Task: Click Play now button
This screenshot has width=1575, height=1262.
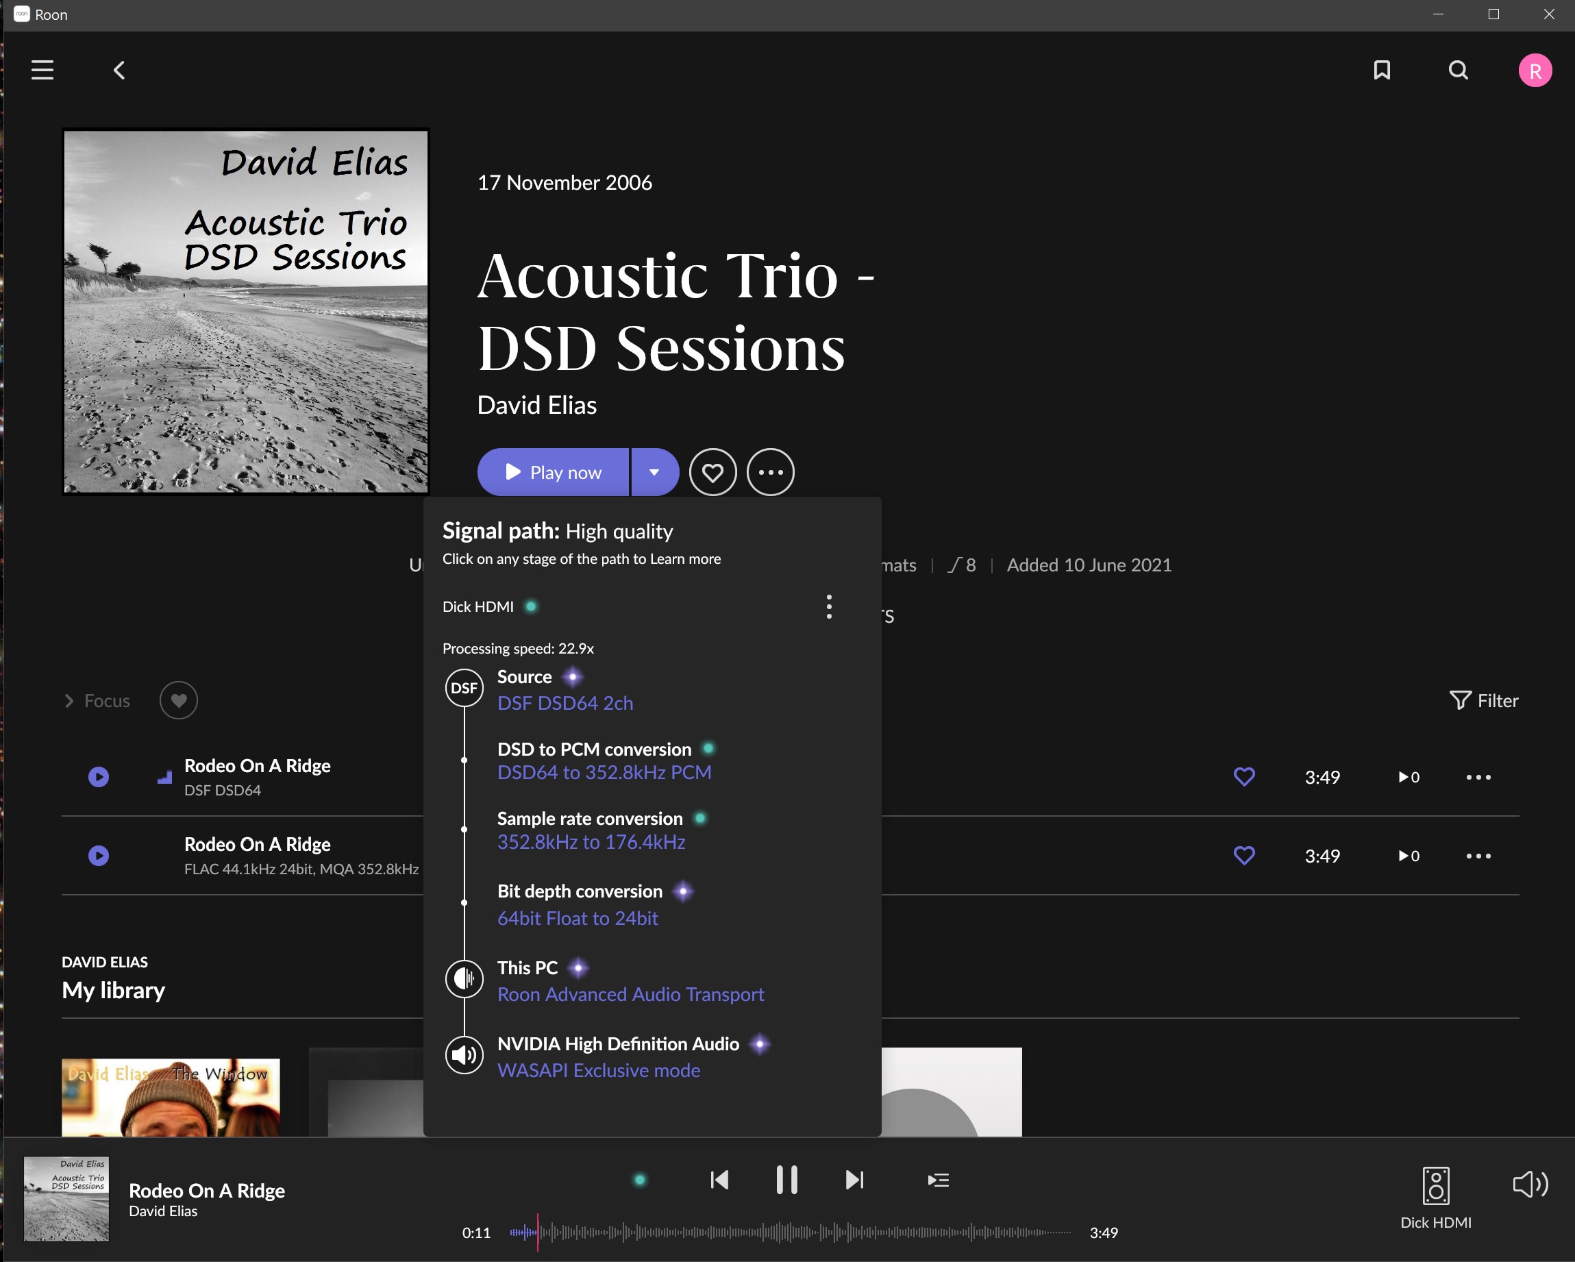Action: click(x=553, y=472)
